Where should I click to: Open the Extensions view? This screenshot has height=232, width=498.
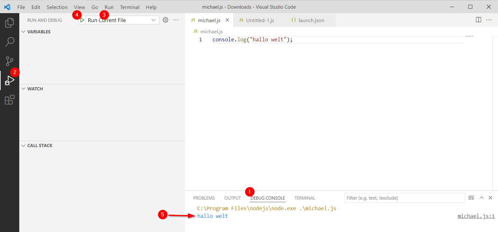click(x=10, y=100)
